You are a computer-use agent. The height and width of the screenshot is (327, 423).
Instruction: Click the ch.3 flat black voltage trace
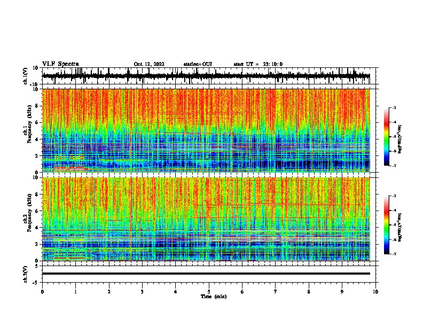coord(206,274)
